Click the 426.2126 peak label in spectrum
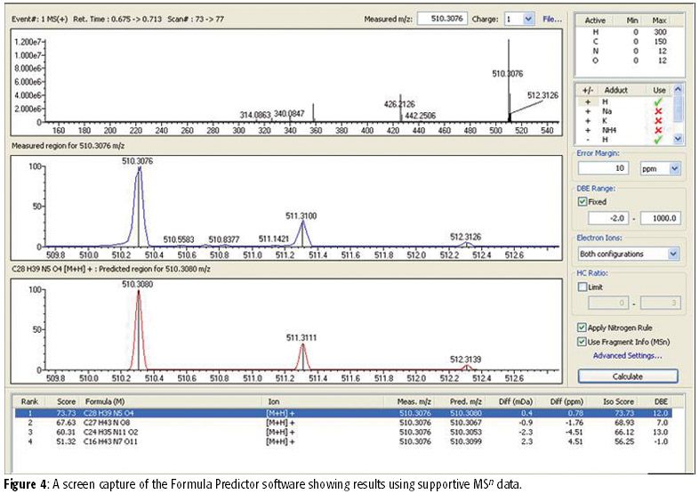 (x=399, y=104)
